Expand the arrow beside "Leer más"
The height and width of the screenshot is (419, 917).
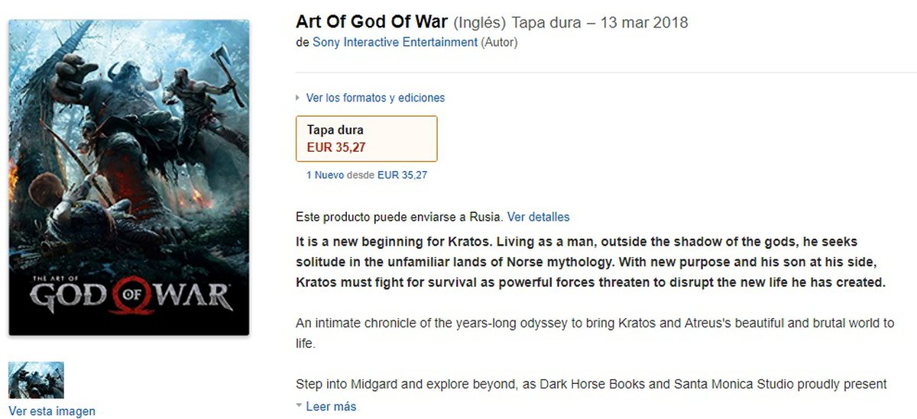(299, 406)
